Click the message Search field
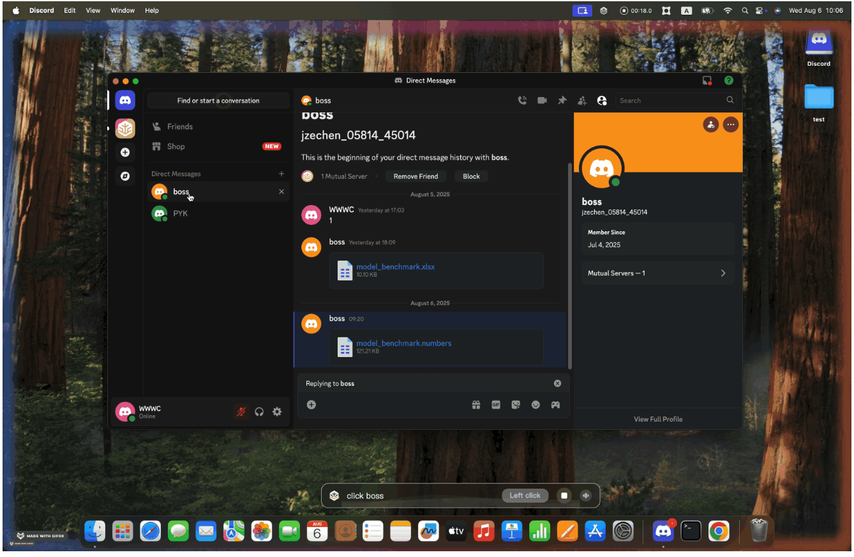The width and height of the screenshot is (854, 557). pos(670,100)
